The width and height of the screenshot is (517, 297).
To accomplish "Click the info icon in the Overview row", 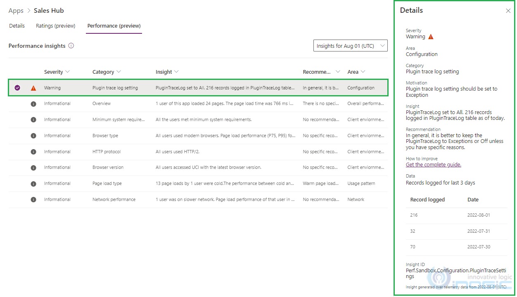I will coord(33,104).
